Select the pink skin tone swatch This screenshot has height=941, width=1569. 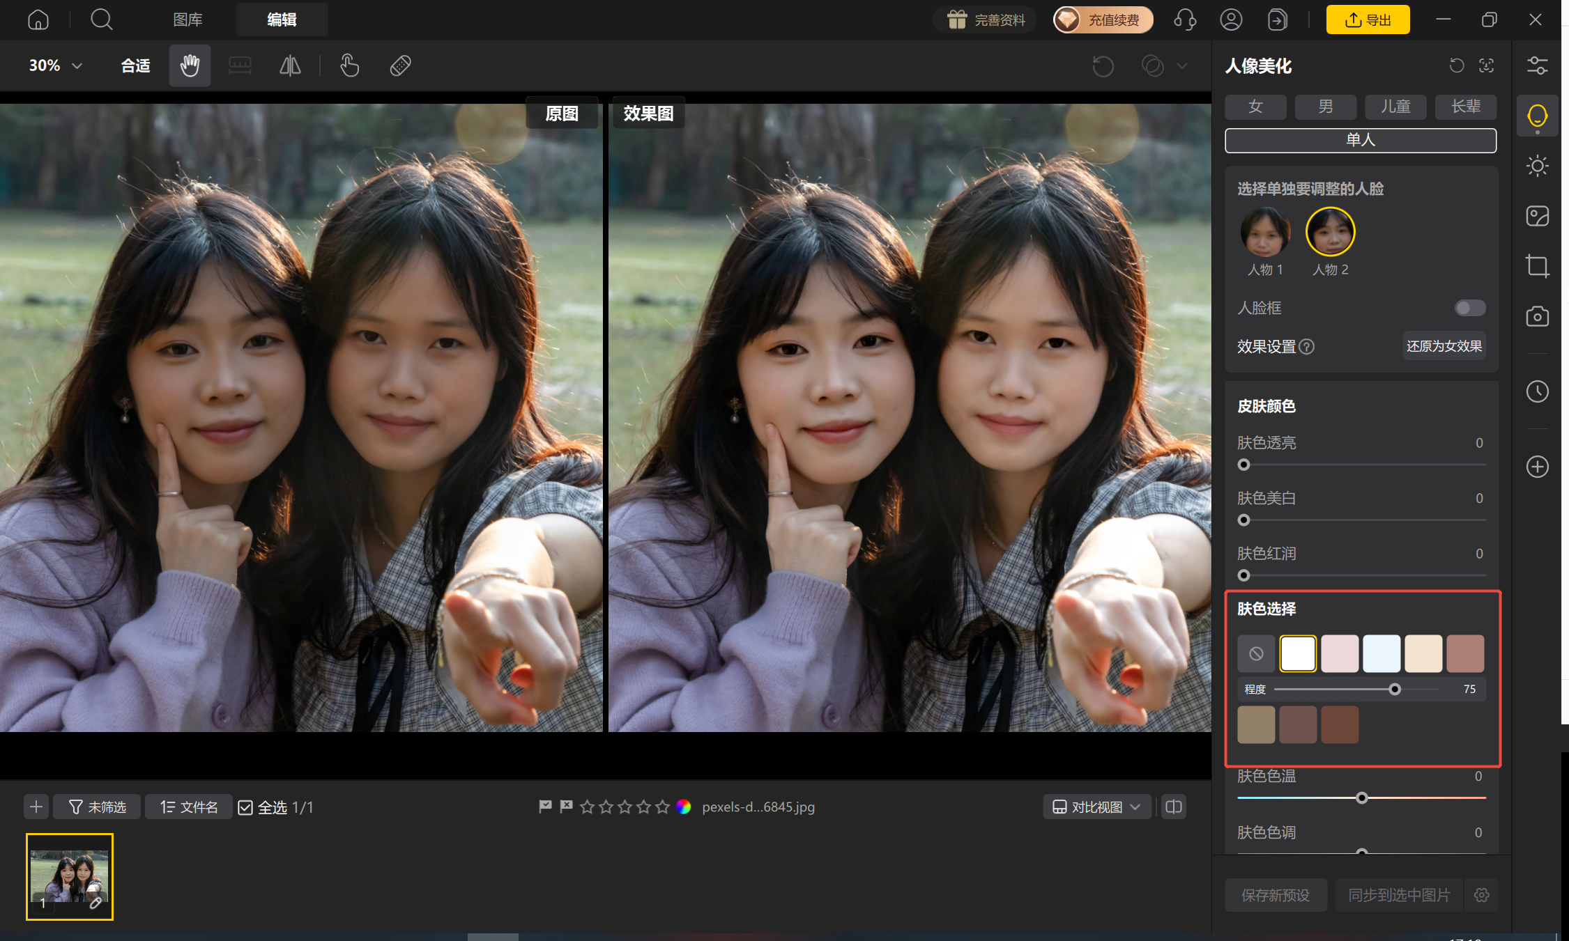coord(1340,653)
